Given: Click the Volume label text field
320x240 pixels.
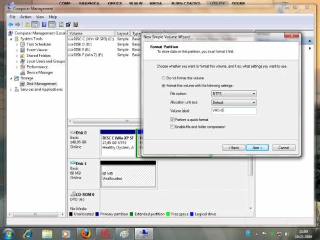Looking at the screenshot, I should [234, 111].
